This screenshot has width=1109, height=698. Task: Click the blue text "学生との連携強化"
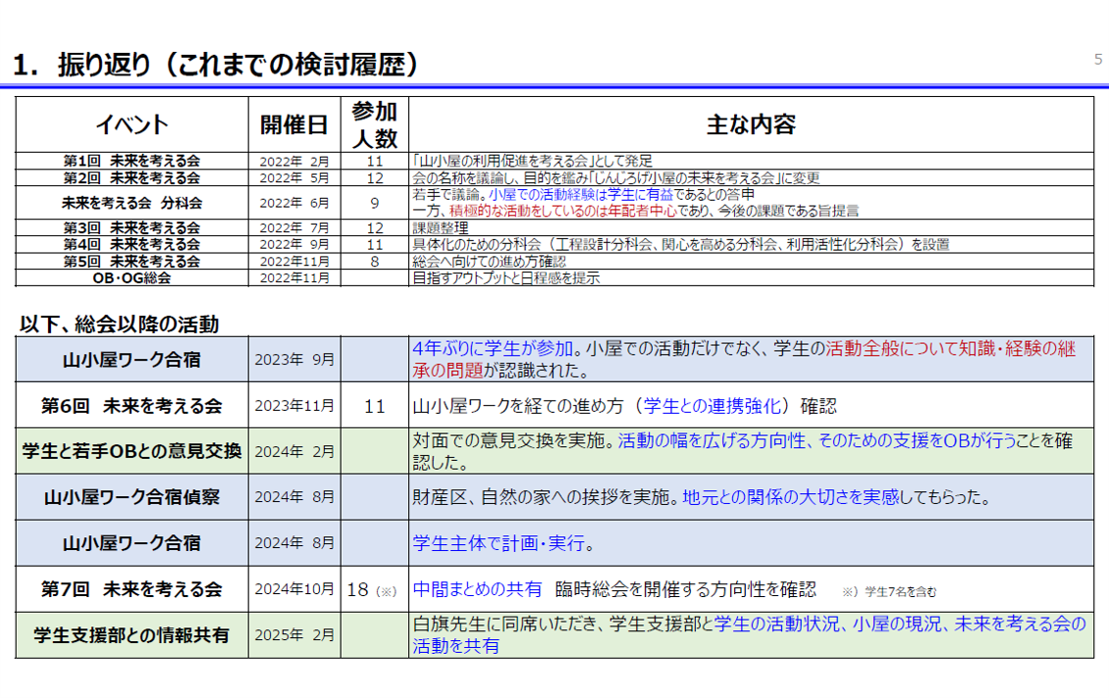point(713,406)
